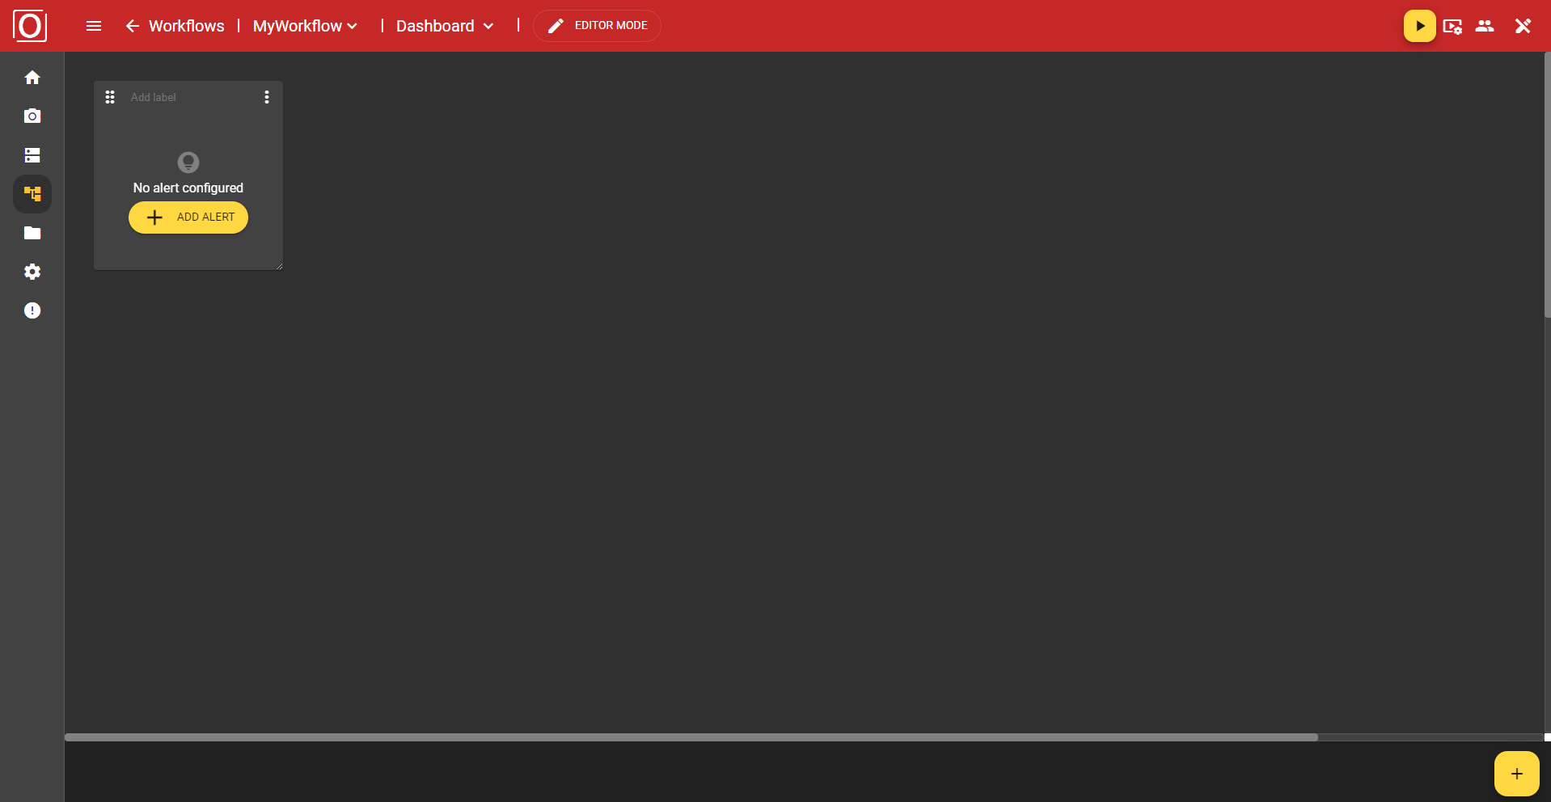Grab the widget drag handle dots
The width and height of the screenshot is (1551, 802).
pyautogui.click(x=110, y=97)
